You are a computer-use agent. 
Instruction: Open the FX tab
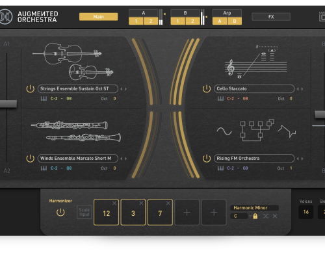(271, 17)
